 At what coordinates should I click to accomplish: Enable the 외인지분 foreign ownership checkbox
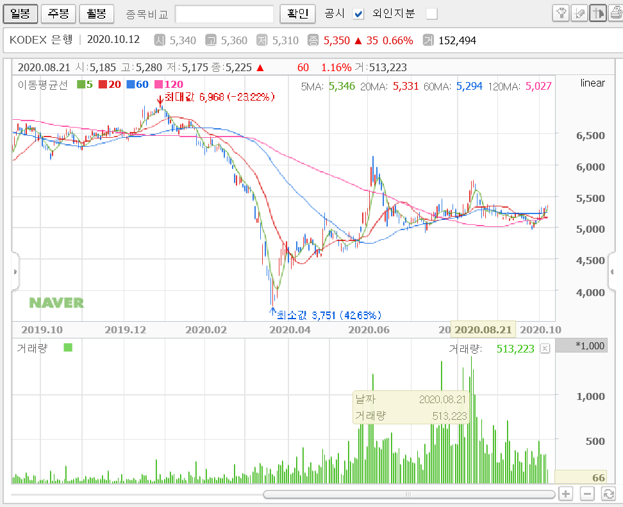pos(431,14)
